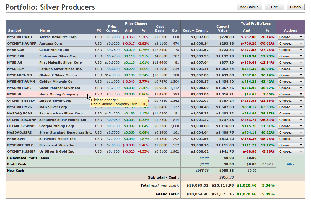Expand Choose menu for Golden Minerals Co
The image size is (311, 204).
click(x=291, y=81)
